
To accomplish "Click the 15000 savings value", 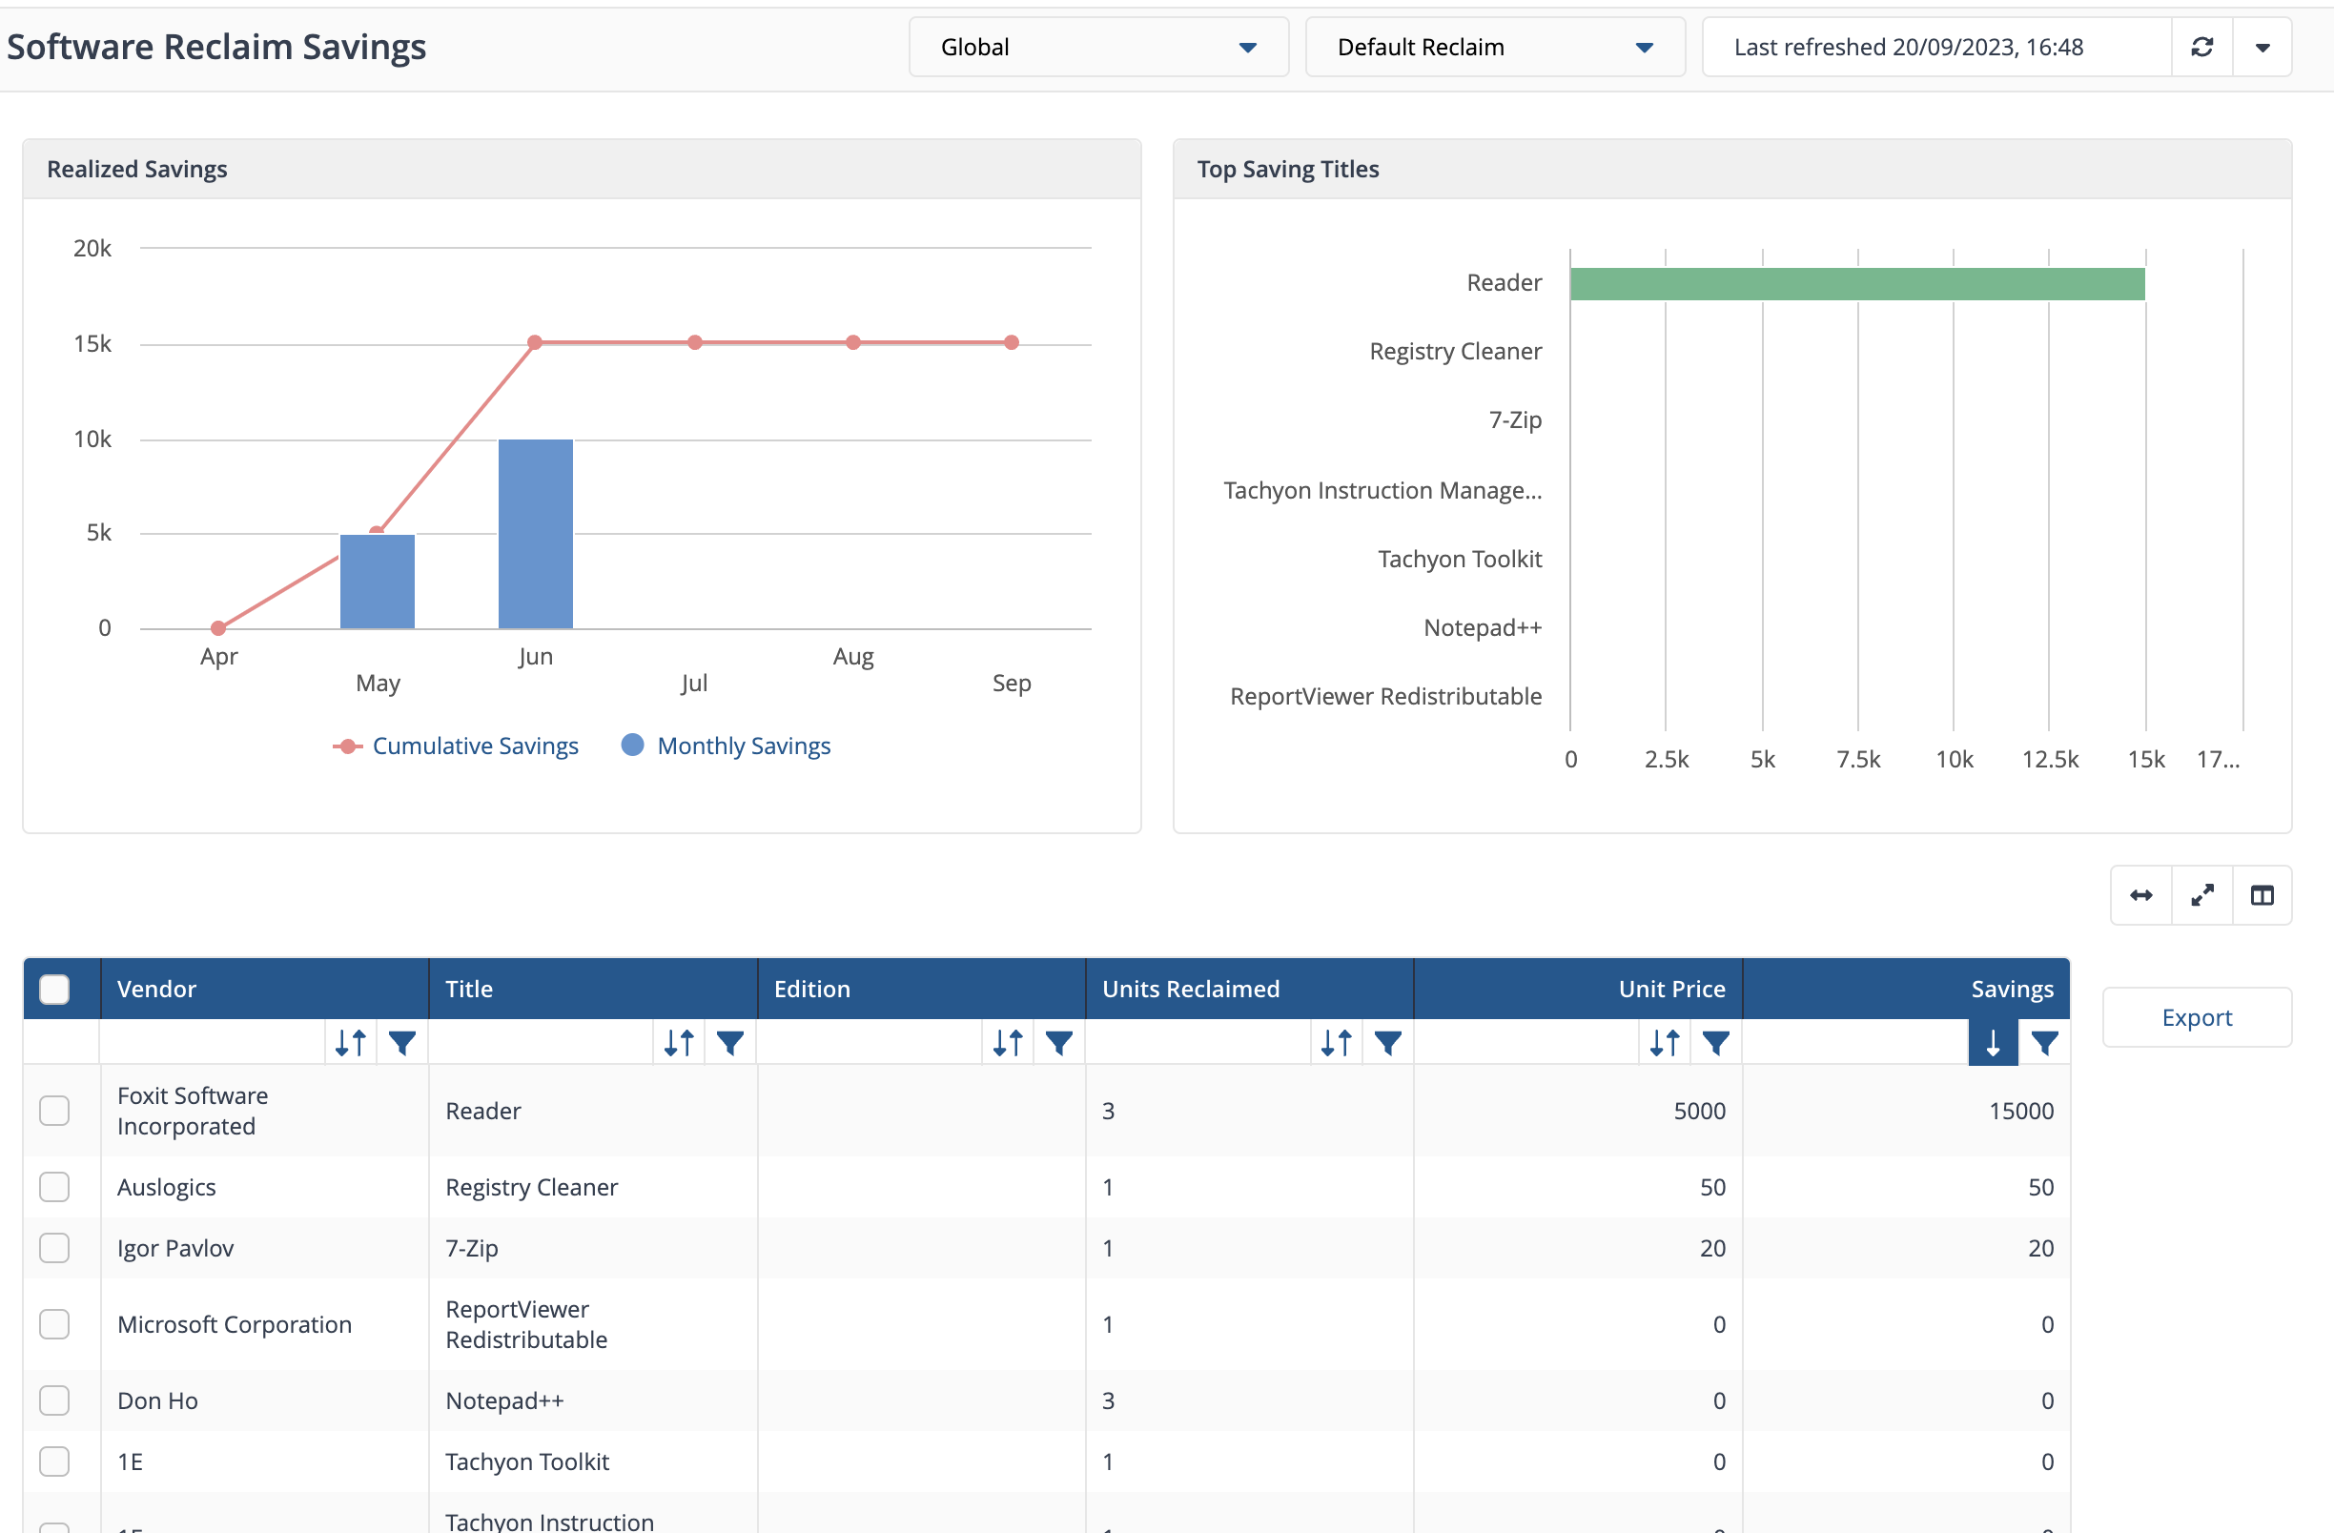I will (2021, 1111).
